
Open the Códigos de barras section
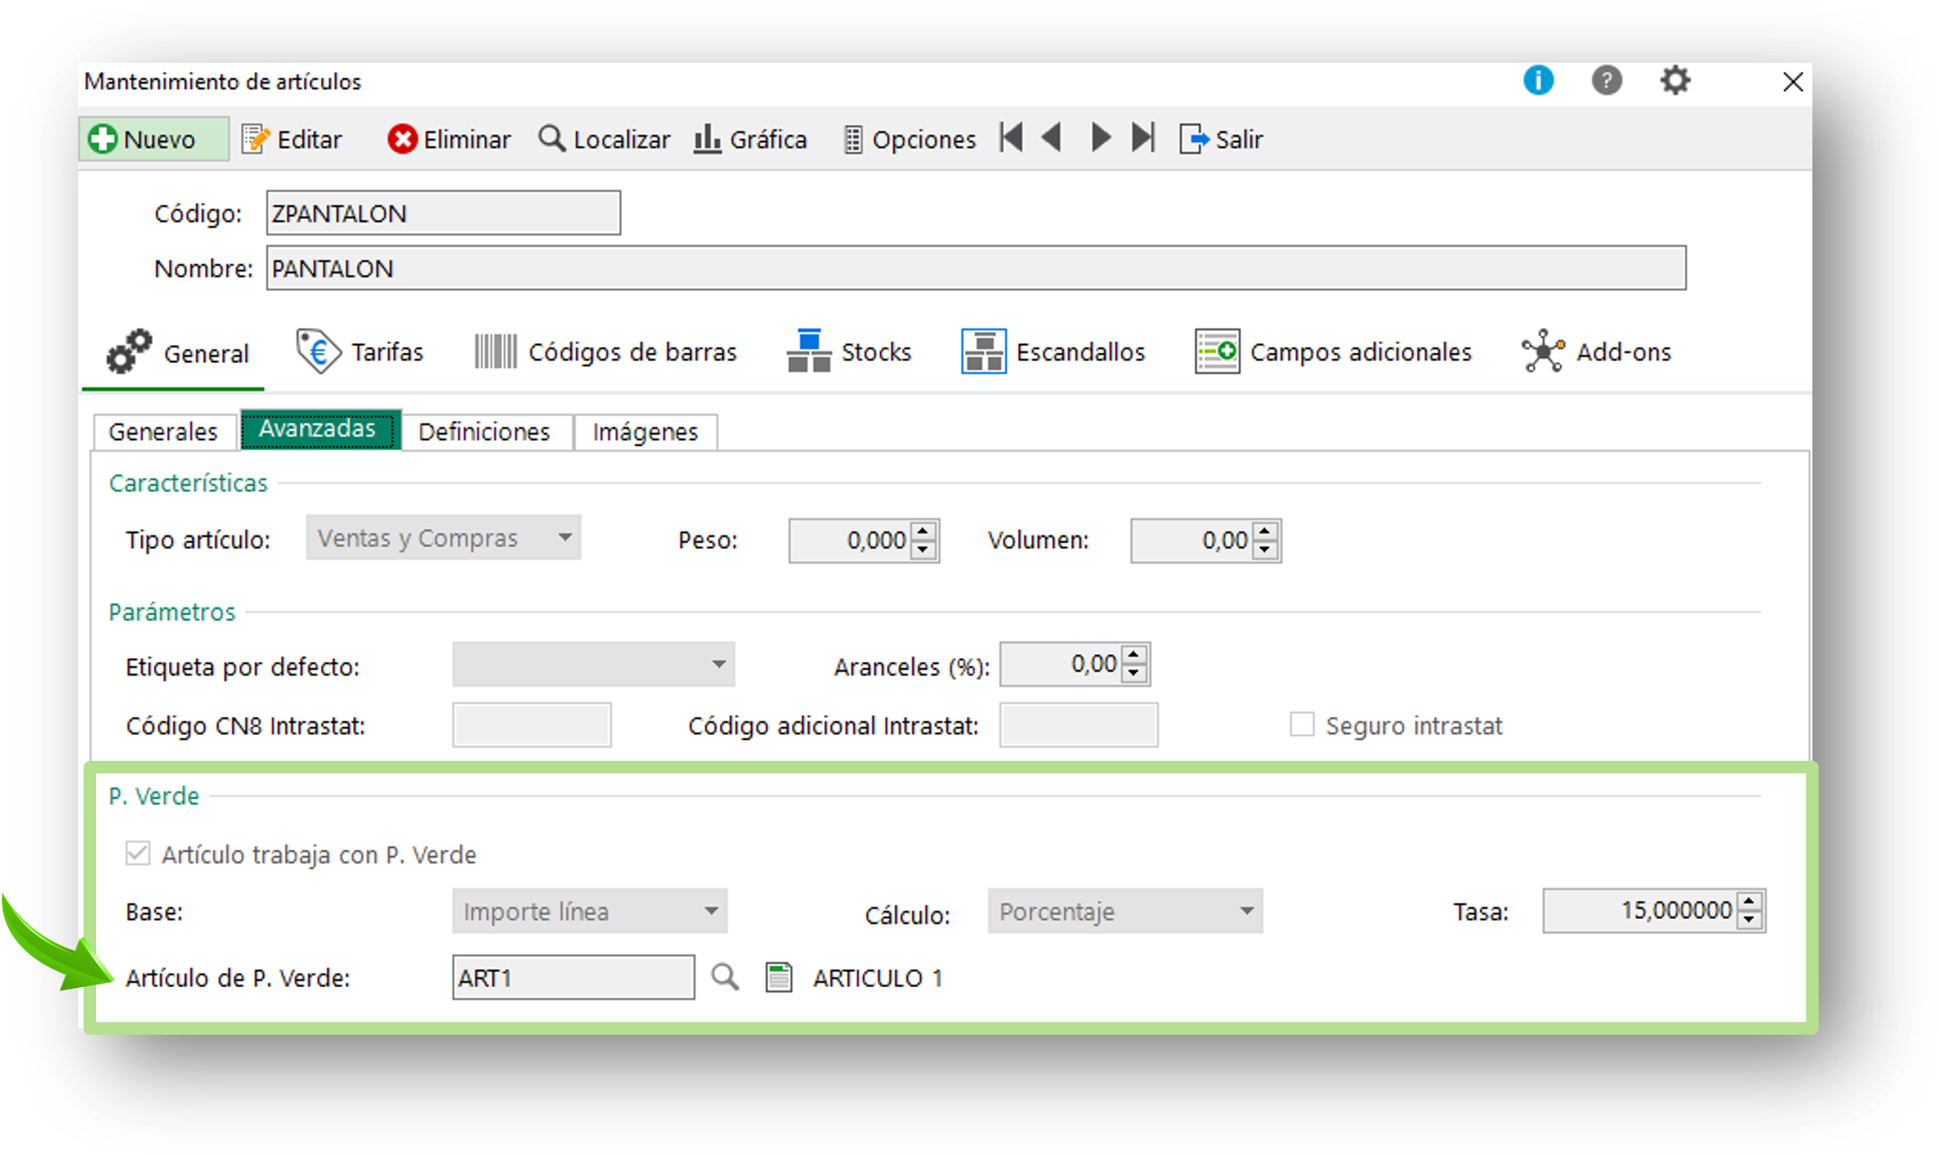(605, 351)
